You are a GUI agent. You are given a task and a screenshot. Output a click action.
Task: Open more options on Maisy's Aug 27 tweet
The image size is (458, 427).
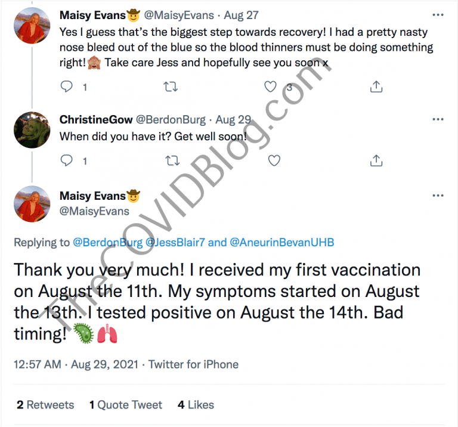click(x=438, y=14)
